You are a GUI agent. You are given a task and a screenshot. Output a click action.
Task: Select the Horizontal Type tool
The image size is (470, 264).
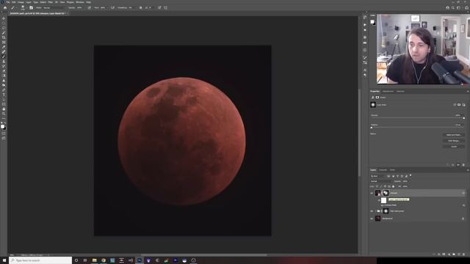(4, 95)
